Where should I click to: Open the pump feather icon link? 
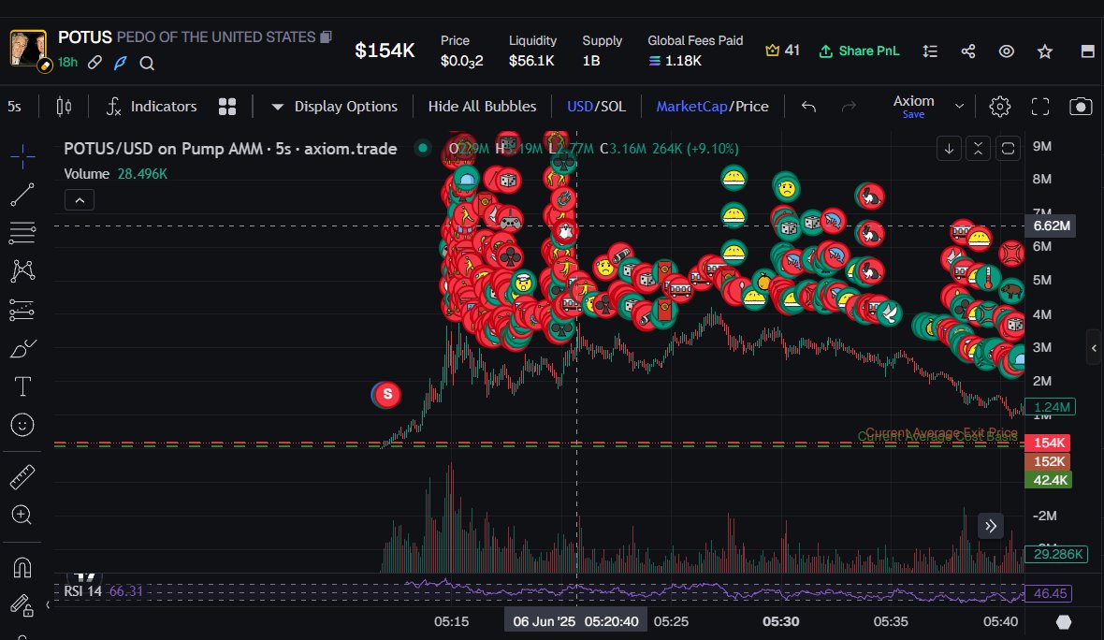click(x=121, y=63)
